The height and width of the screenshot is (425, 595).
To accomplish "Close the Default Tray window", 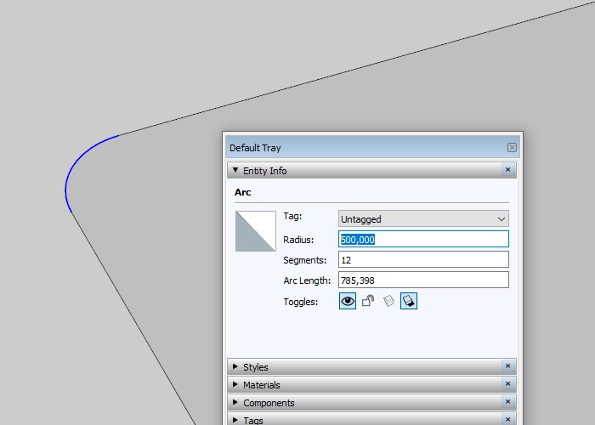I will pos(512,147).
